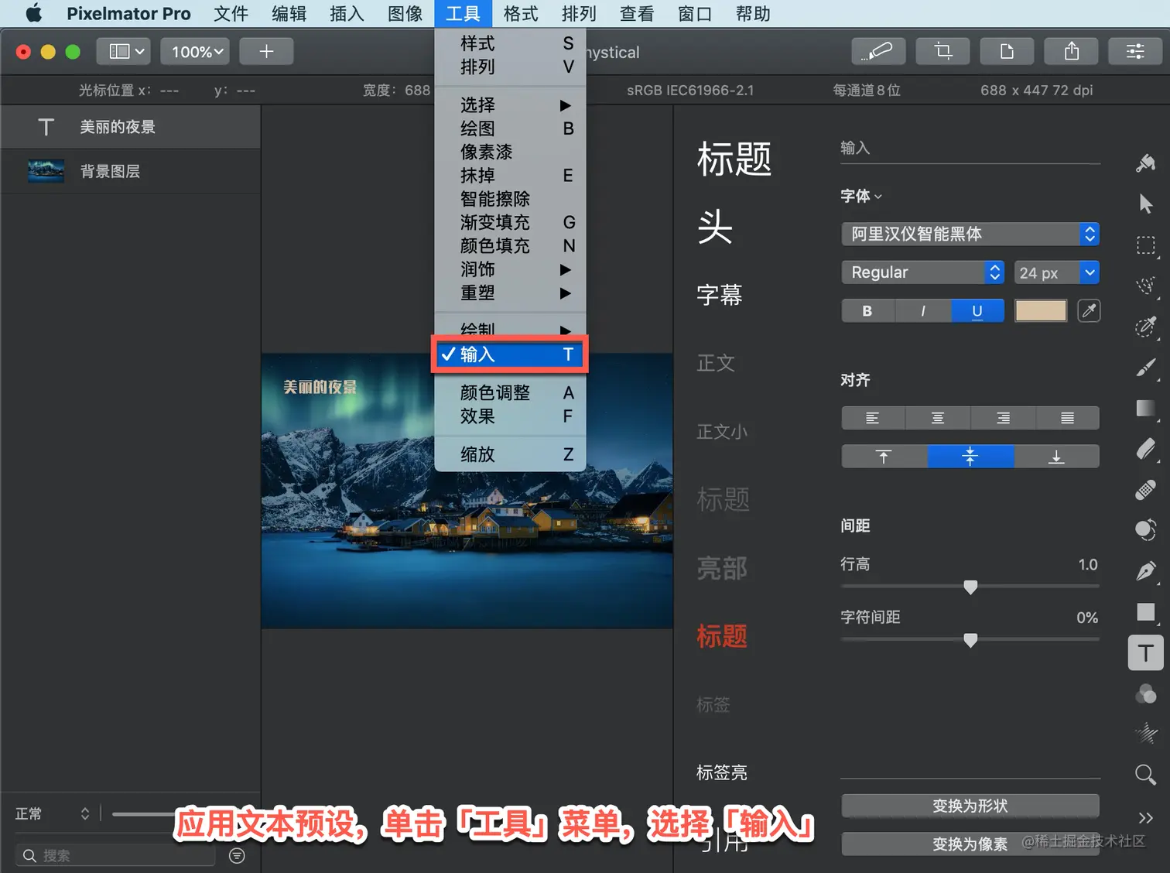
Task: Select the Pen drawing tool
Action: click(1146, 571)
